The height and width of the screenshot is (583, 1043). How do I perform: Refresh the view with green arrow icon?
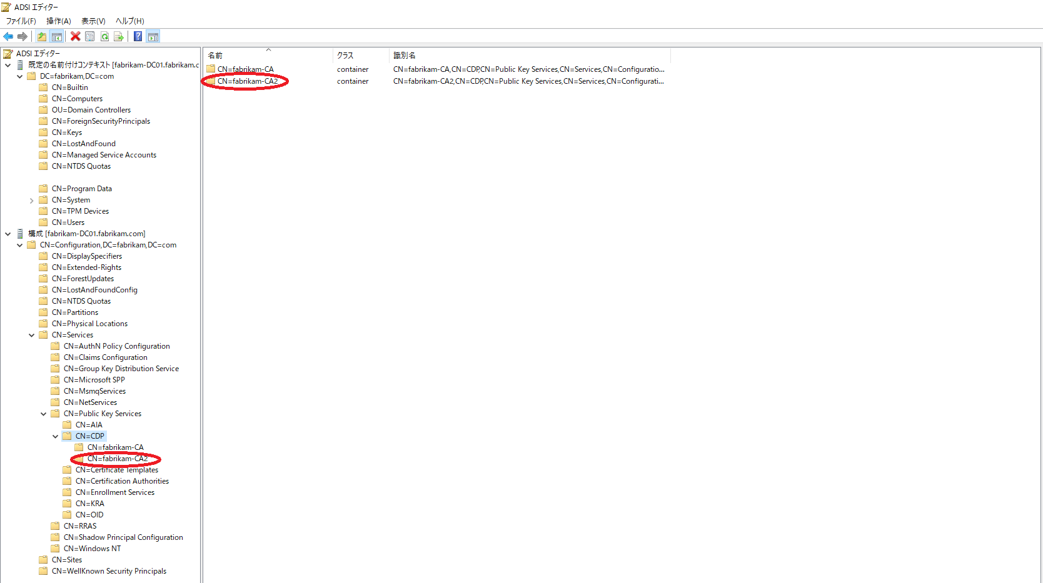tap(104, 36)
